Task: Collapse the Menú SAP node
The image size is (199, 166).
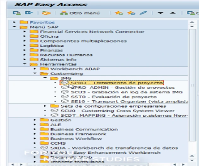Action: 14,27
